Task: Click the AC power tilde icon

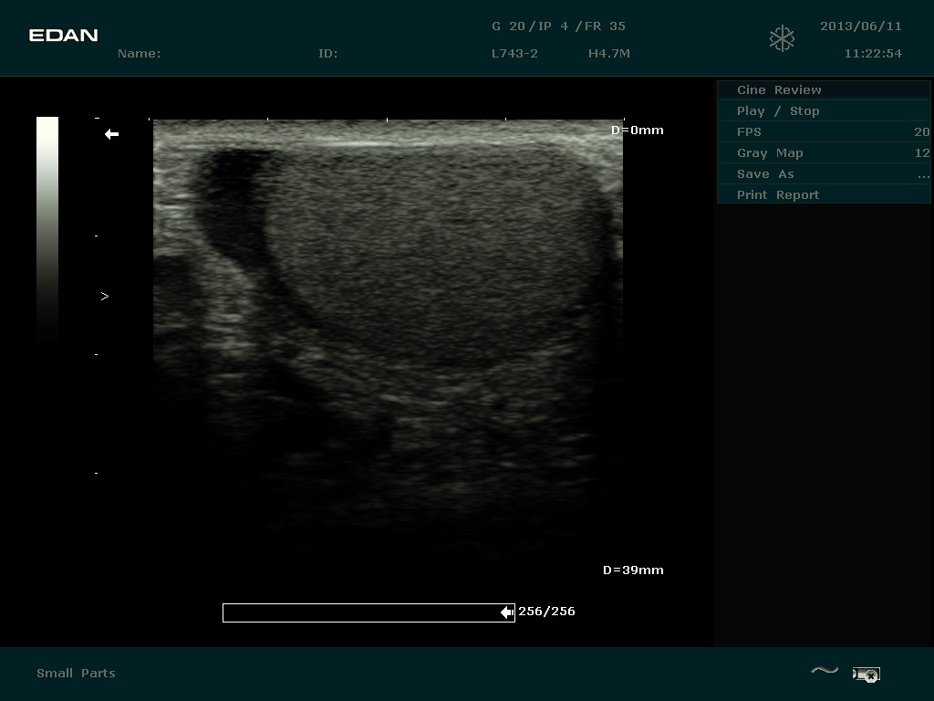Action: tap(824, 672)
